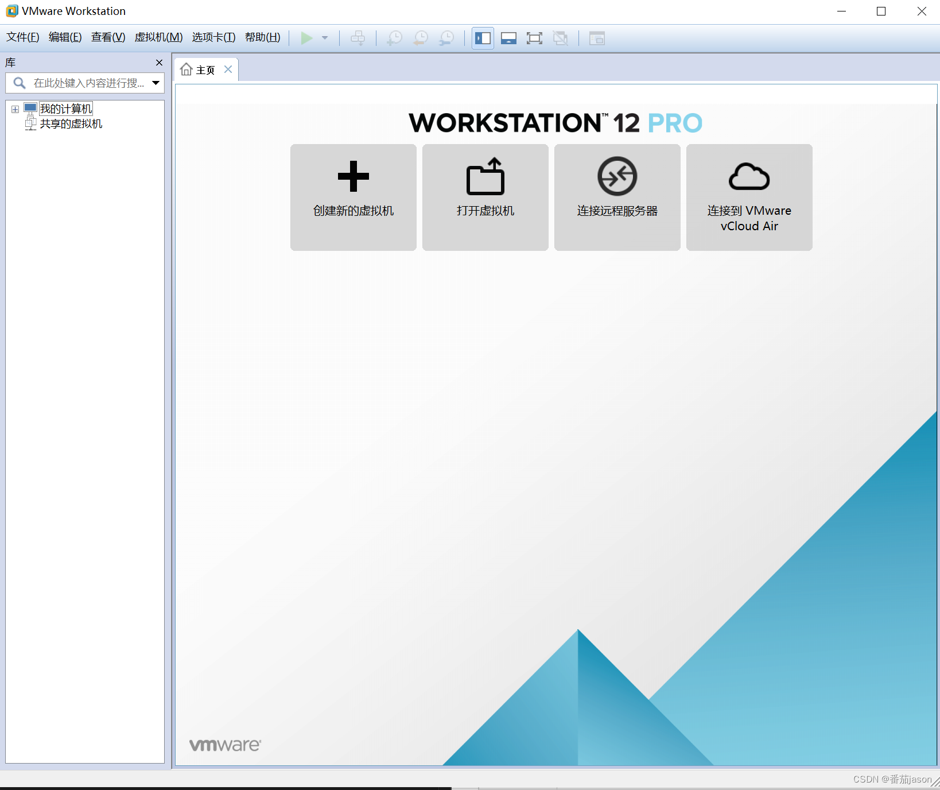Click the send Ctrl+Alt+Del toolbar icon
940x790 pixels.
pyautogui.click(x=358, y=38)
